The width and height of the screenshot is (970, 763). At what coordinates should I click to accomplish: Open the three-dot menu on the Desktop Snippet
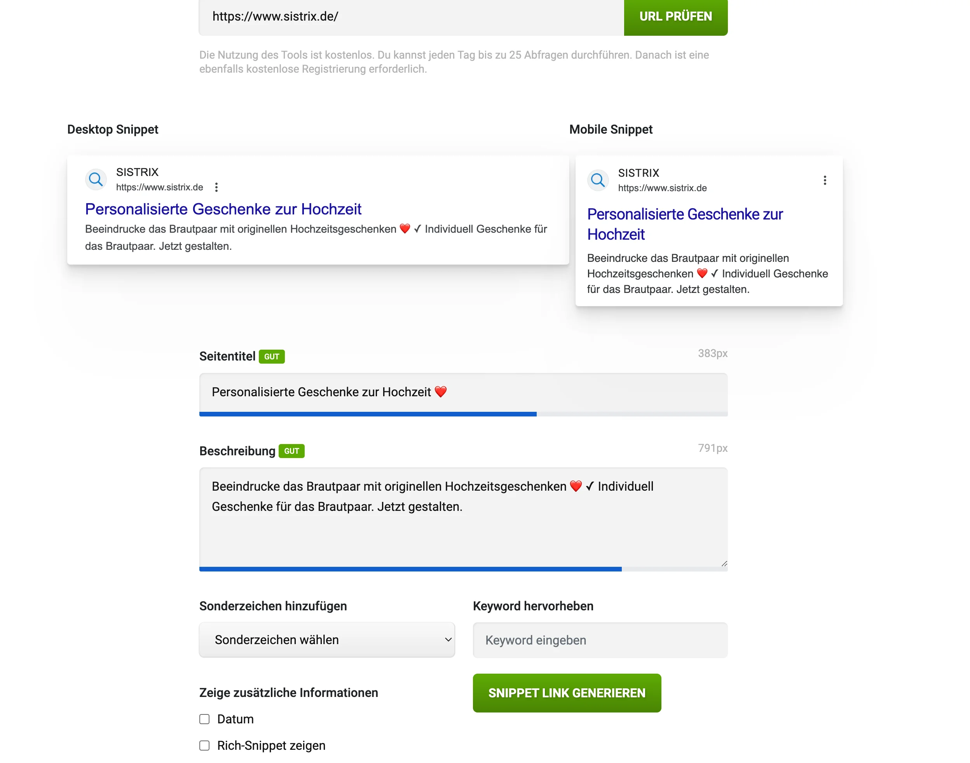click(217, 187)
